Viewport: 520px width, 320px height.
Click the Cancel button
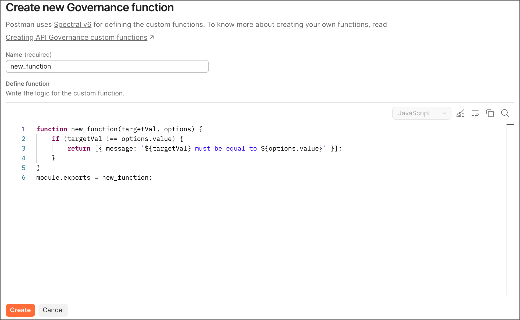pos(53,310)
